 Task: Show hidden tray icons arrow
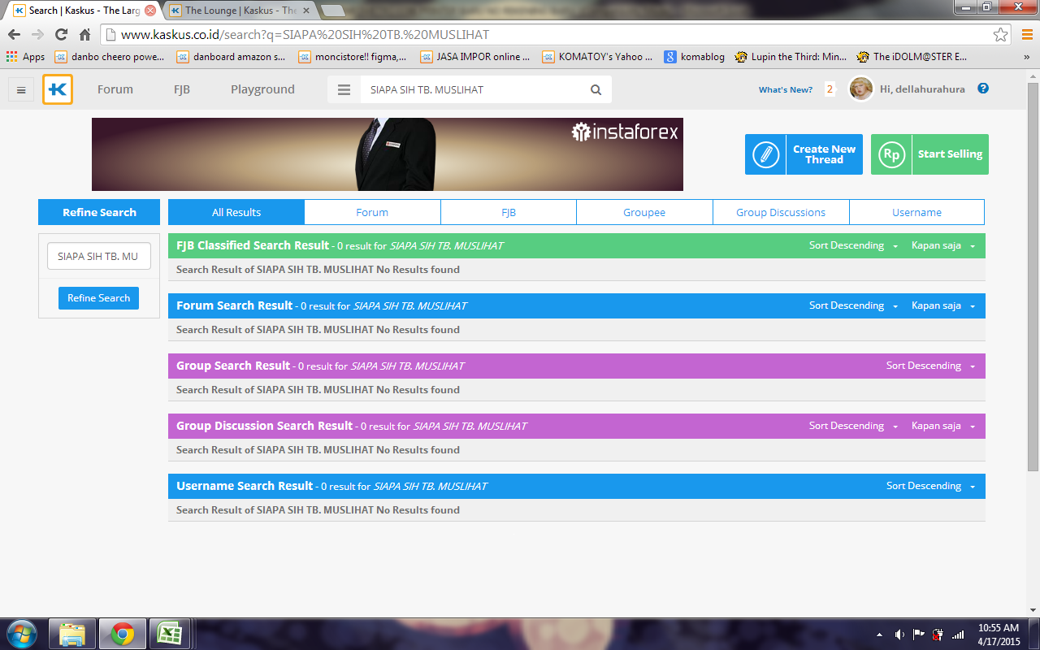point(880,635)
